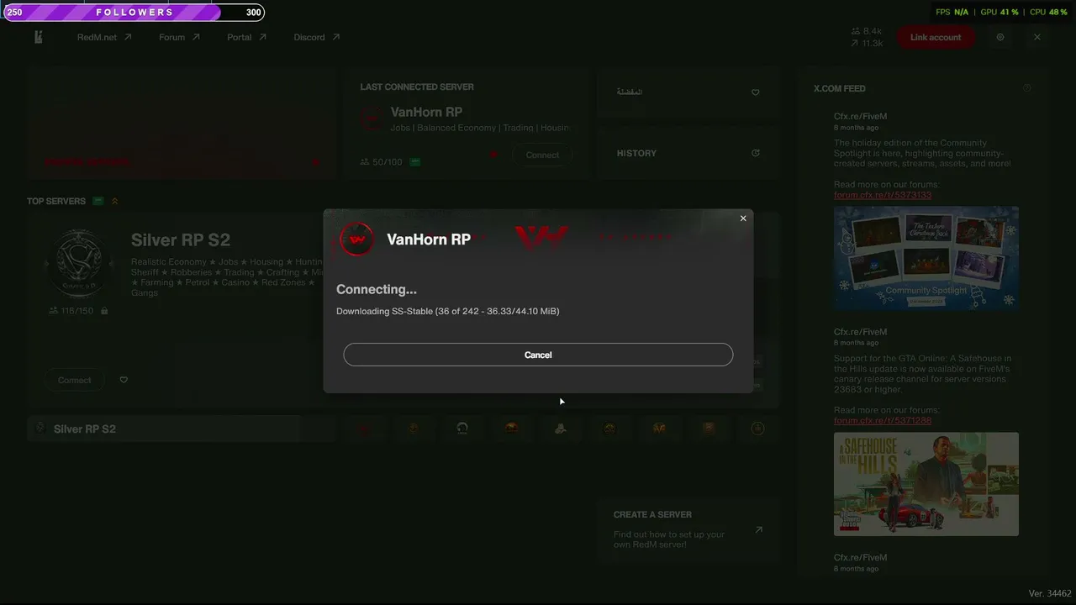Viewport: 1076px width, 605px height.
Task: Close the connecting dialog with X
Action: tap(743, 218)
